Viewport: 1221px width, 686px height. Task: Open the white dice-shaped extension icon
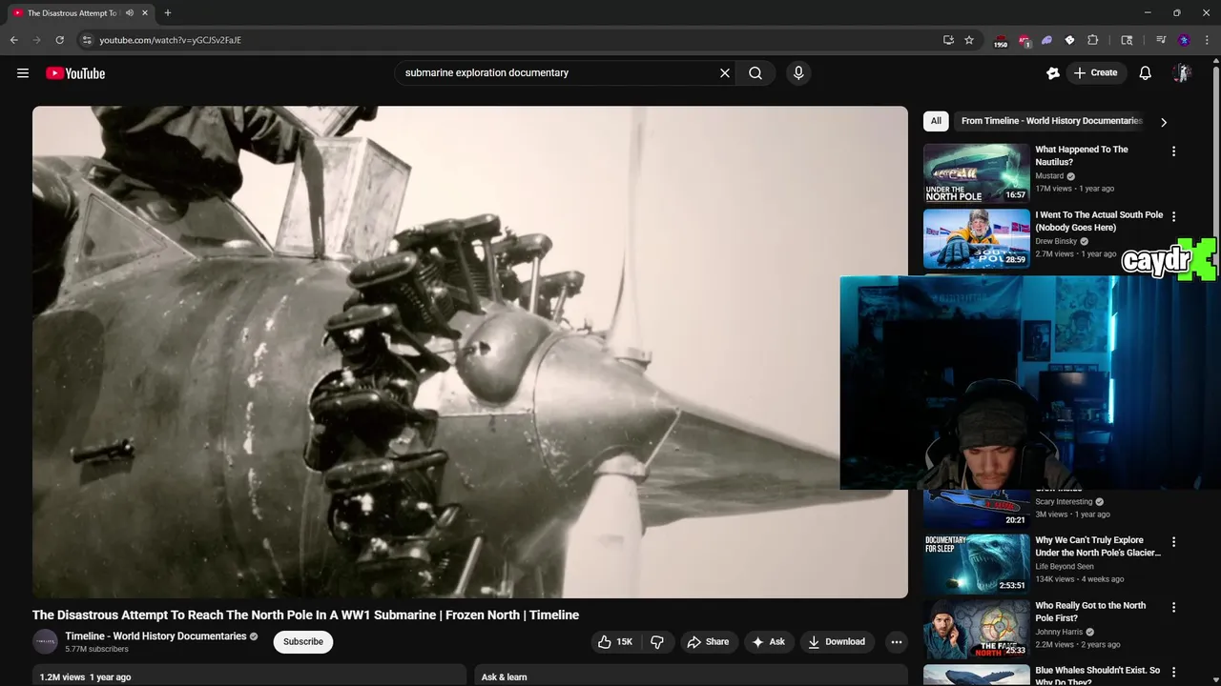tap(1069, 40)
